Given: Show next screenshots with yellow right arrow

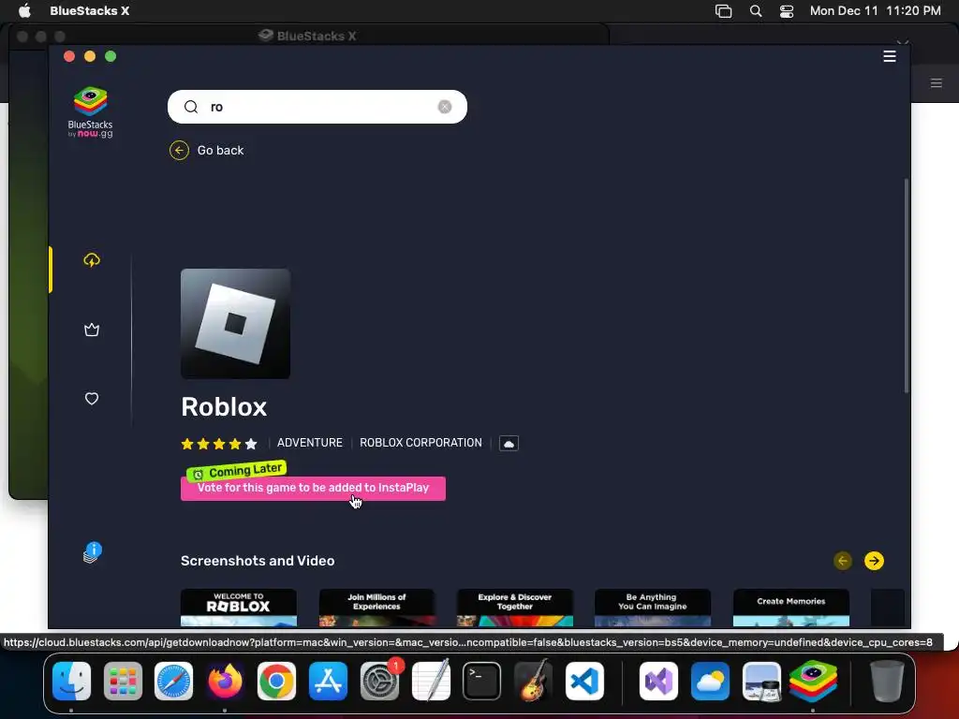Looking at the screenshot, I should [874, 561].
